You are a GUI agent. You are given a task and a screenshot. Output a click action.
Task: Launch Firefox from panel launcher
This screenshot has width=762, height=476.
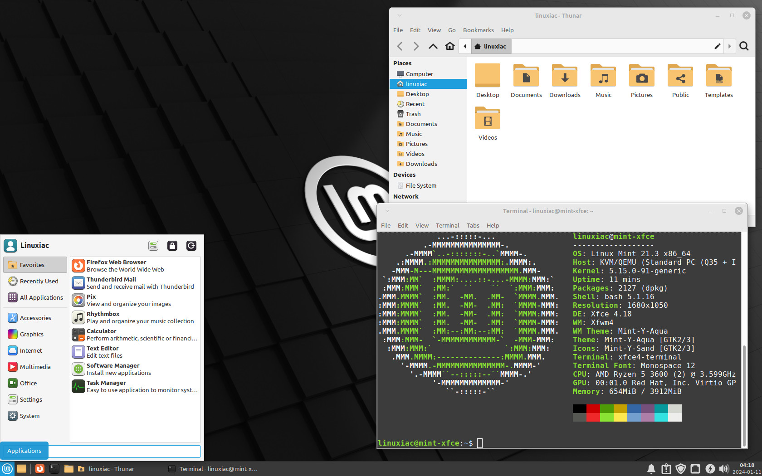(40, 469)
